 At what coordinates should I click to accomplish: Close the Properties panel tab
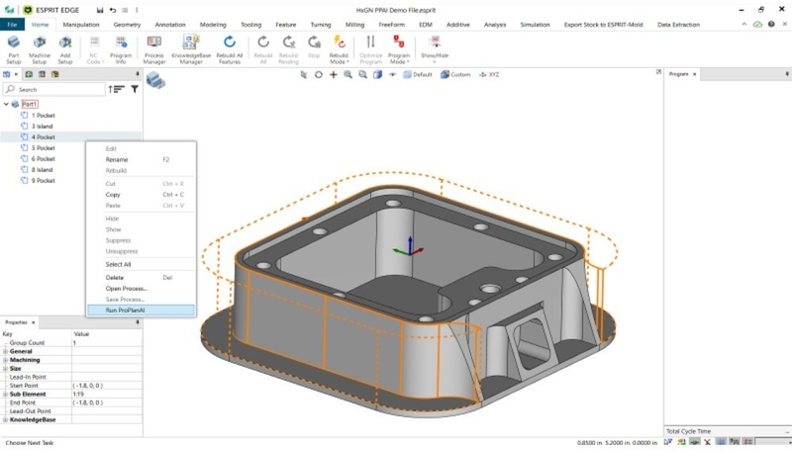pyautogui.click(x=34, y=322)
